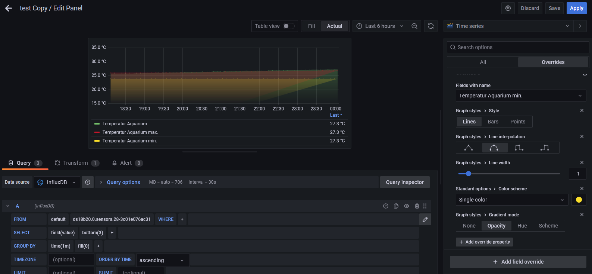The image size is (592, 274).
Task: Toggle the query editor mode pencil icon
Action: click(425, 219)
